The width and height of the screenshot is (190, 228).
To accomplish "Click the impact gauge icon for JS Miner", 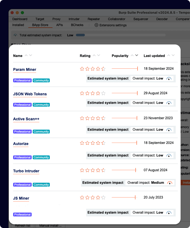I will point(169,213).
